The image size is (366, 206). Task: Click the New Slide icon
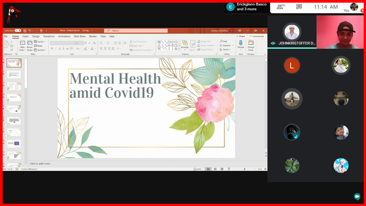[22, 44]
